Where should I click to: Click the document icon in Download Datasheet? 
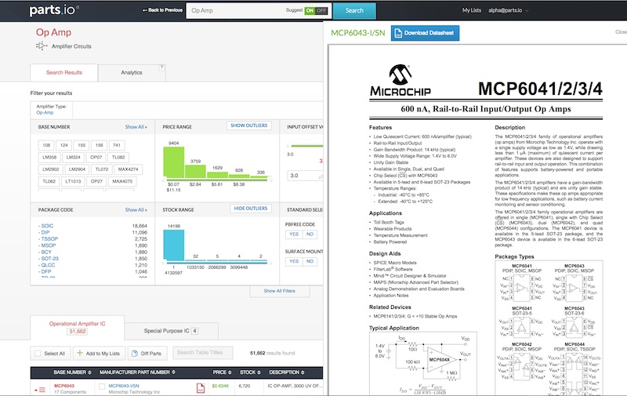(x=398, y=33)
